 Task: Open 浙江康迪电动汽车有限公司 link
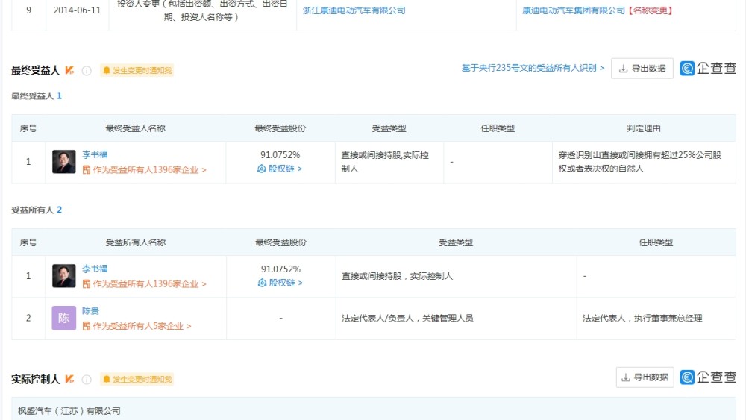click(x=354, y=10)
